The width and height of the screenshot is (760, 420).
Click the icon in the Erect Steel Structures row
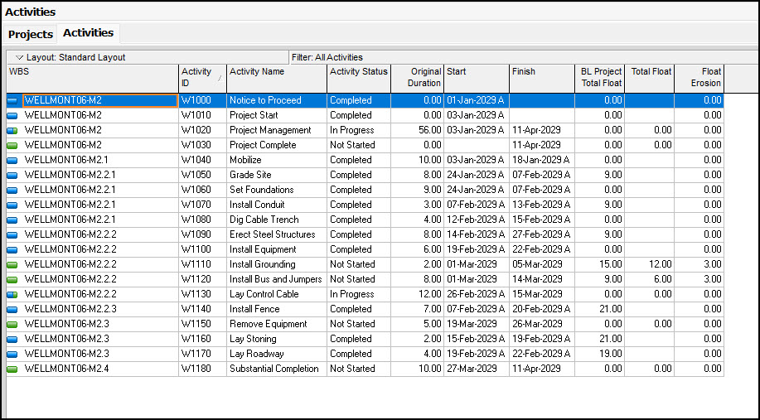point(12,235)
